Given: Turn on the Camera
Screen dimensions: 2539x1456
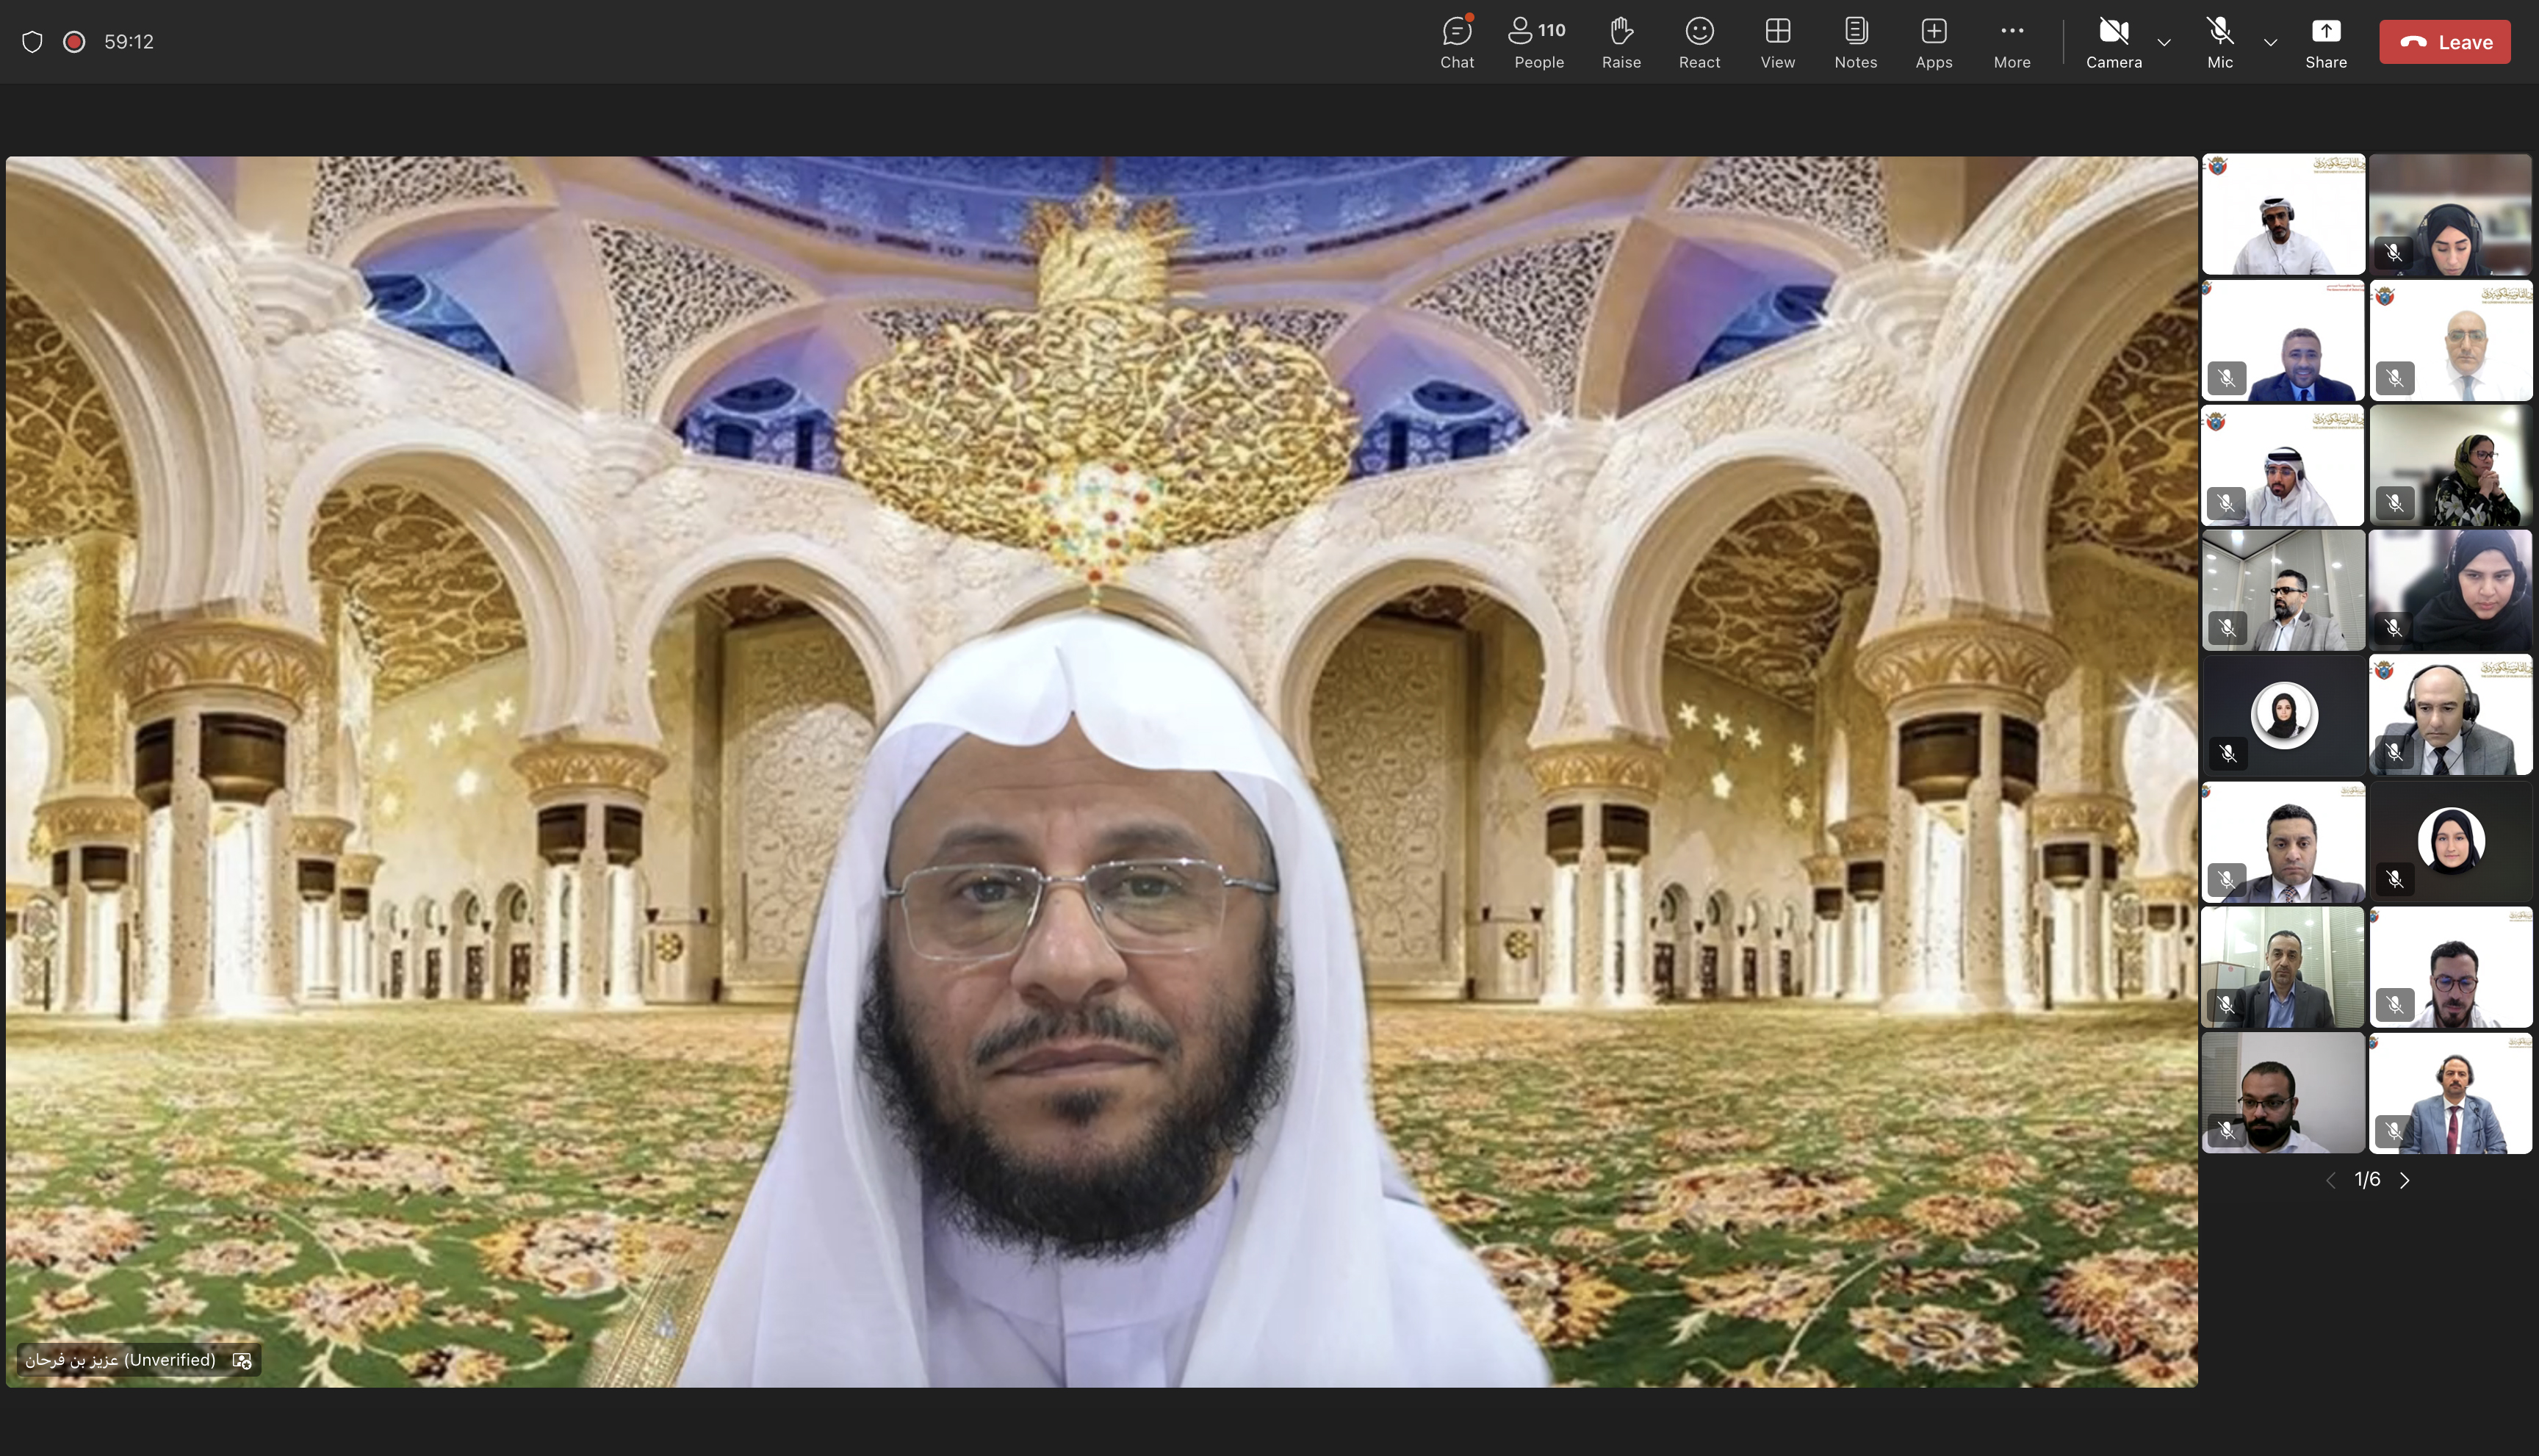Looking at the screenshot, I should point(2113,42).
